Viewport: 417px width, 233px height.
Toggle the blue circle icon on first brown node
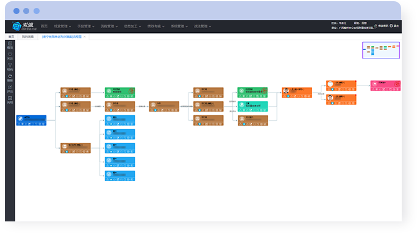coord(66,96)
